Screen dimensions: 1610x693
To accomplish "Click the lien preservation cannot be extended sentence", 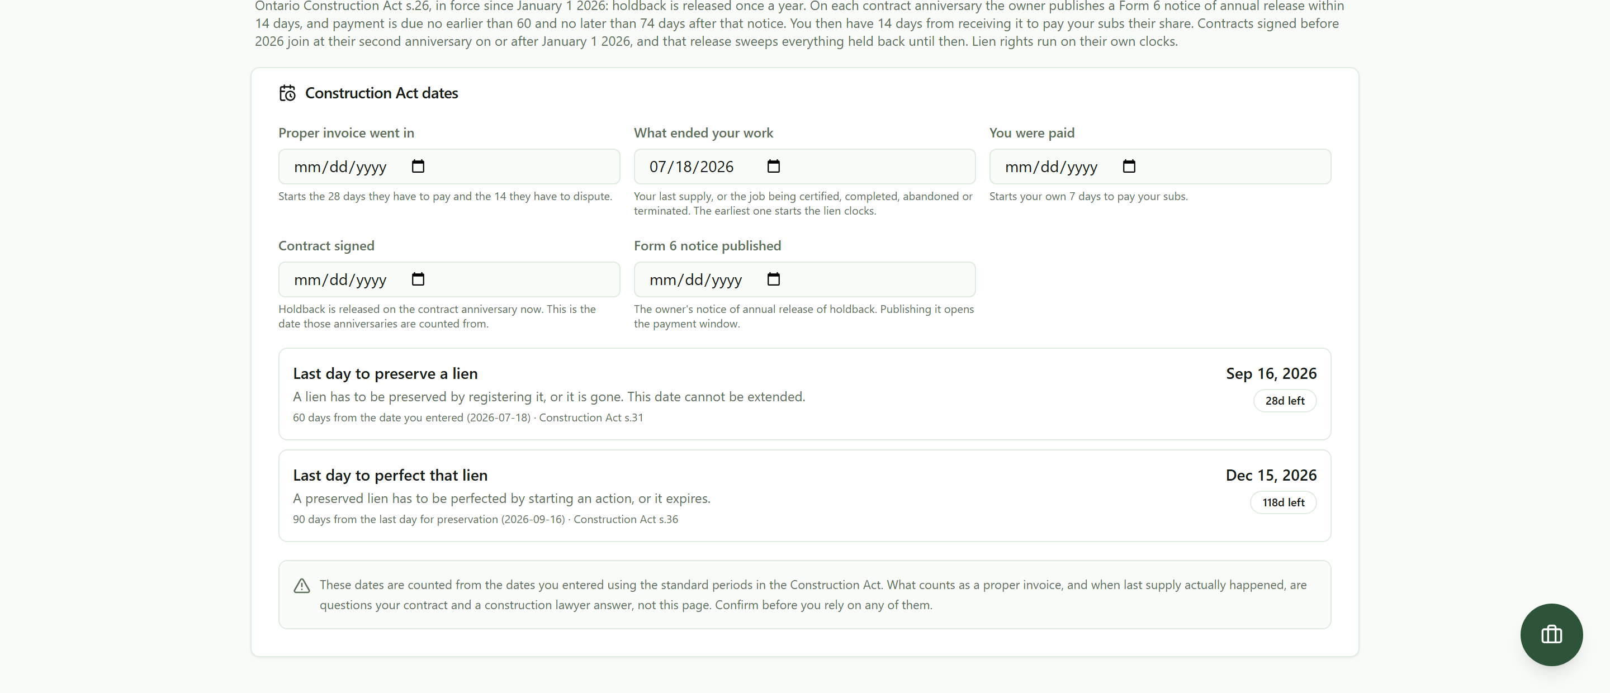I will (549, 397).
